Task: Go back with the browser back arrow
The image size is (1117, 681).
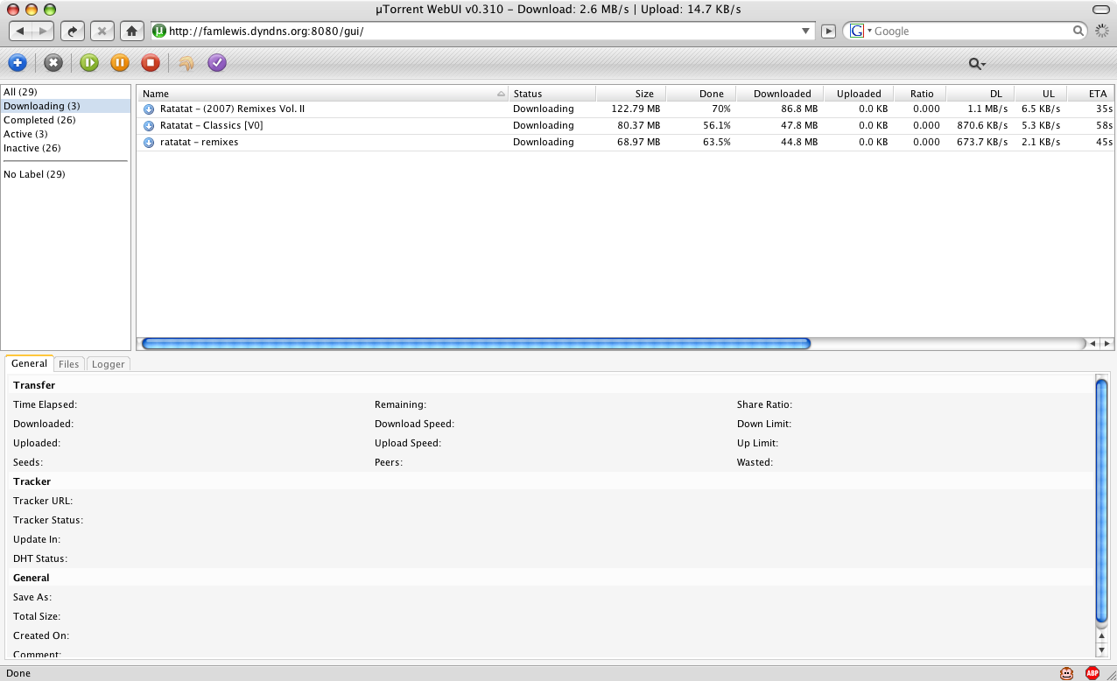Action: click(21, 31)
